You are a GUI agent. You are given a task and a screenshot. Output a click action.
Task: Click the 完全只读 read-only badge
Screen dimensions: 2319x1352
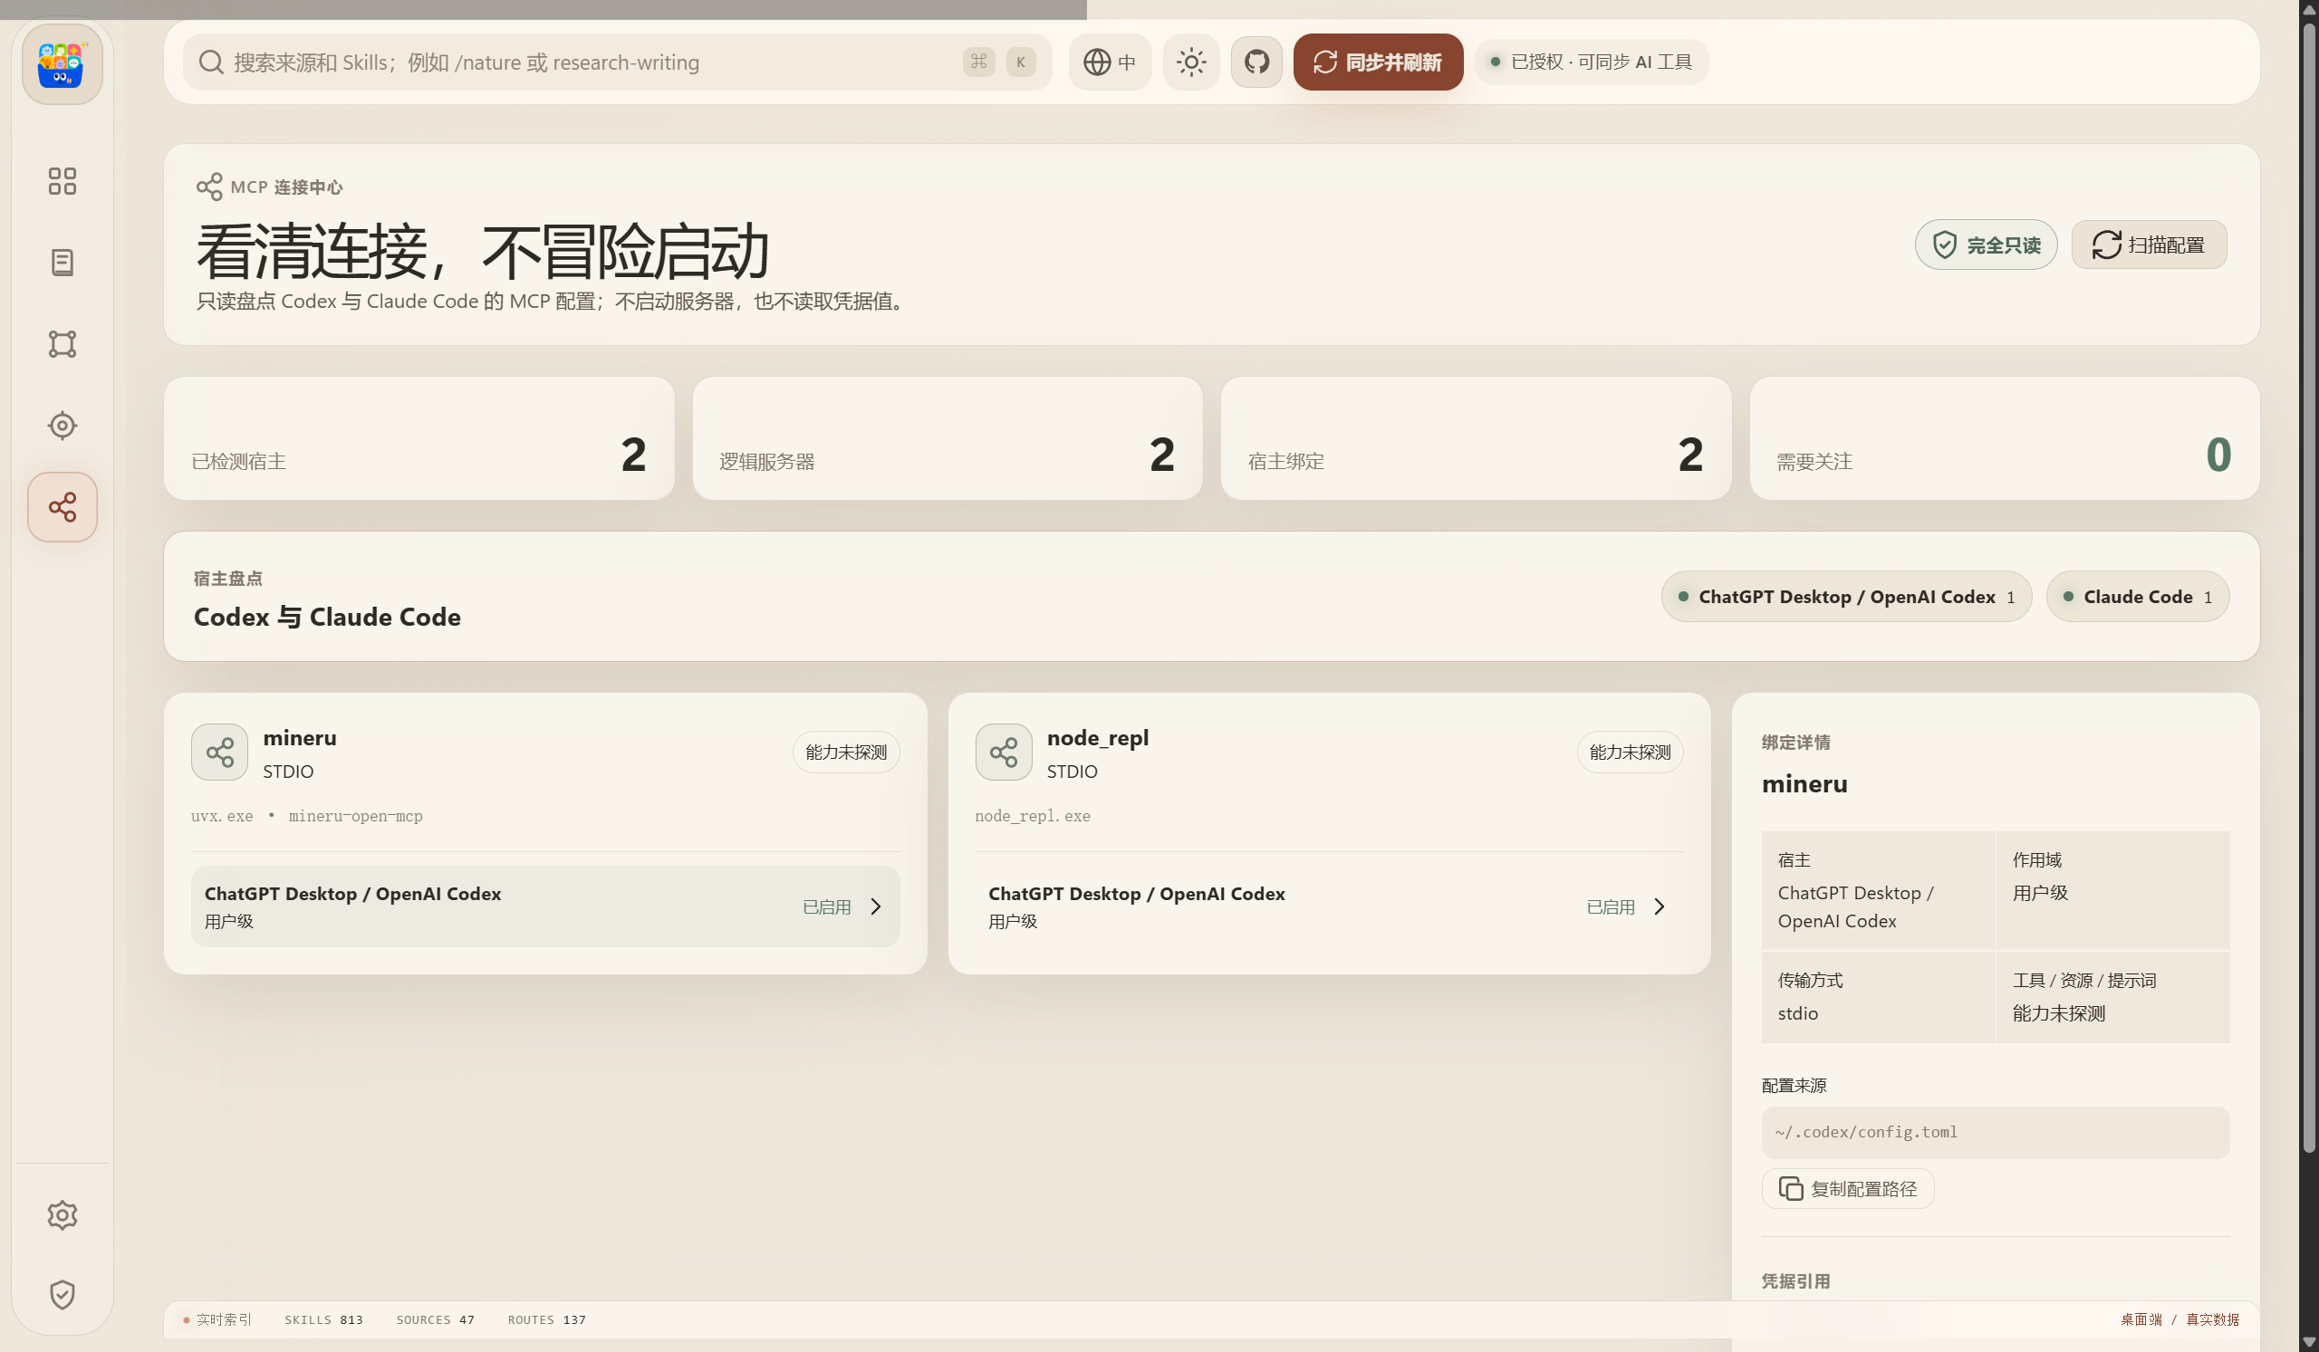[1986, 245]
